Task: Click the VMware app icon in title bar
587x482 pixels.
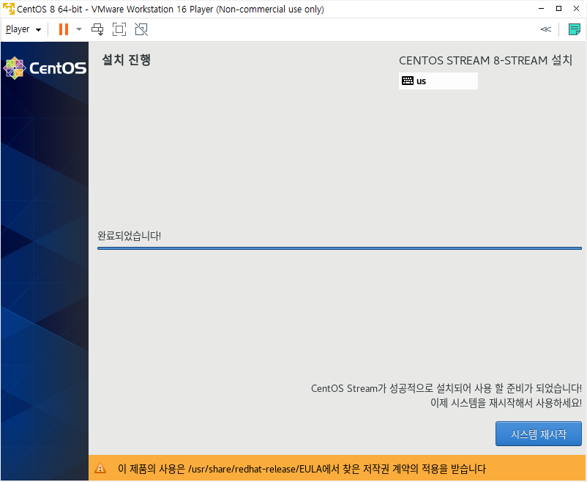Action: [8, 9]
